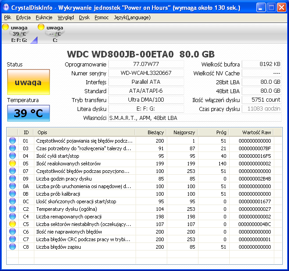Click the blue status orb for attribute 0A
The height and width of the screenshot is (271, 289).
12,186
